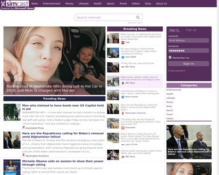
Task: Click the Sign-in button
Action: pyautogui.click(x=188, y=64)
